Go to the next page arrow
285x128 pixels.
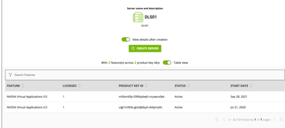pyautogui.click(x=274, y=119)
